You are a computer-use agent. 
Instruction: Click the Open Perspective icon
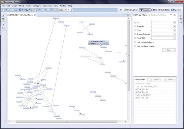(x=121, y=10)
